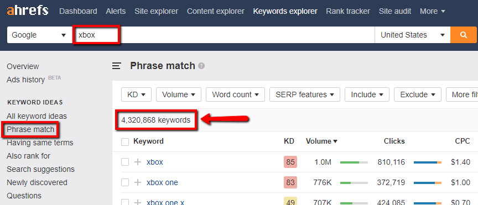Click the KD 83 difficulty badge

[290, 182]
